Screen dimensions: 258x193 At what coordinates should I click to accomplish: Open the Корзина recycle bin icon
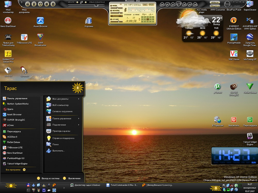pos(89,21)
